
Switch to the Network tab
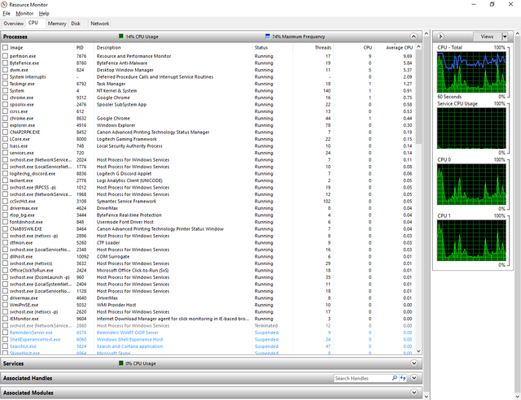click(x=99, y=24)
